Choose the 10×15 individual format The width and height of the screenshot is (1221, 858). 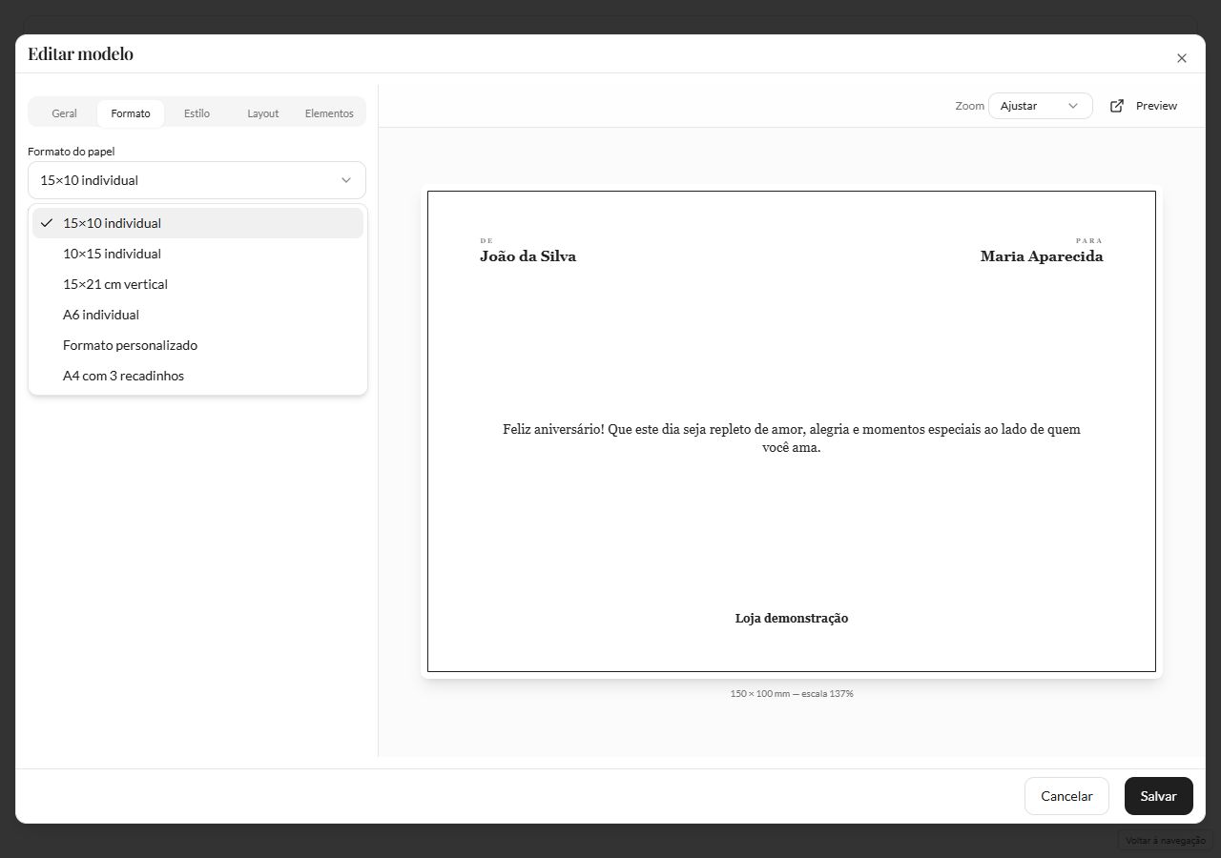(x=197, y=254)
